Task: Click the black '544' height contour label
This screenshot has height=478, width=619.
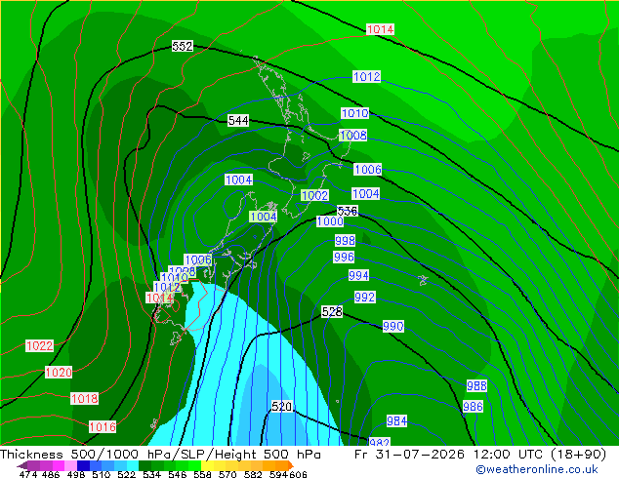Action: point(238,120)
